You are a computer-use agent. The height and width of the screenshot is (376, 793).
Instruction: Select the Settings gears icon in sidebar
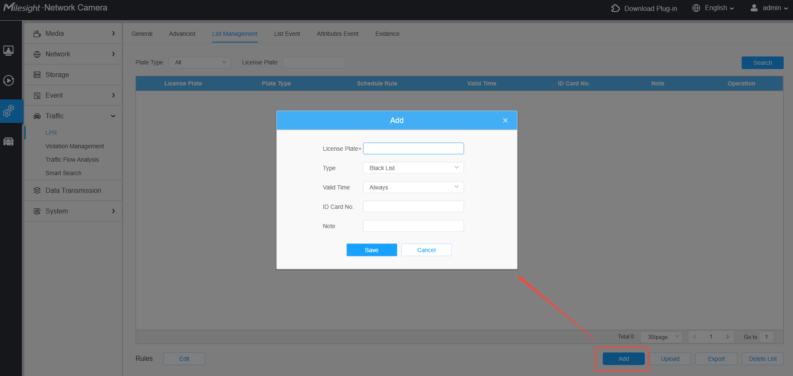click(8, 111)
